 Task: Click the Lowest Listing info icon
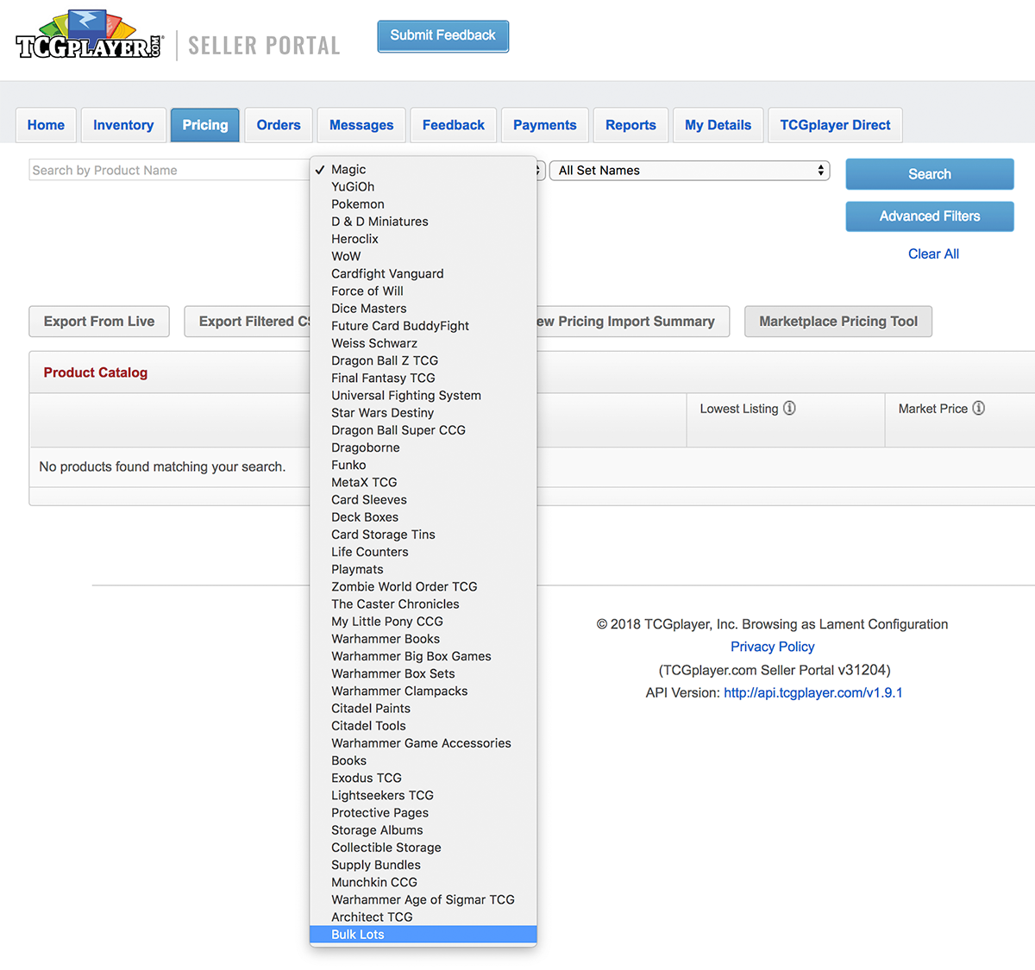click(789, 409)
